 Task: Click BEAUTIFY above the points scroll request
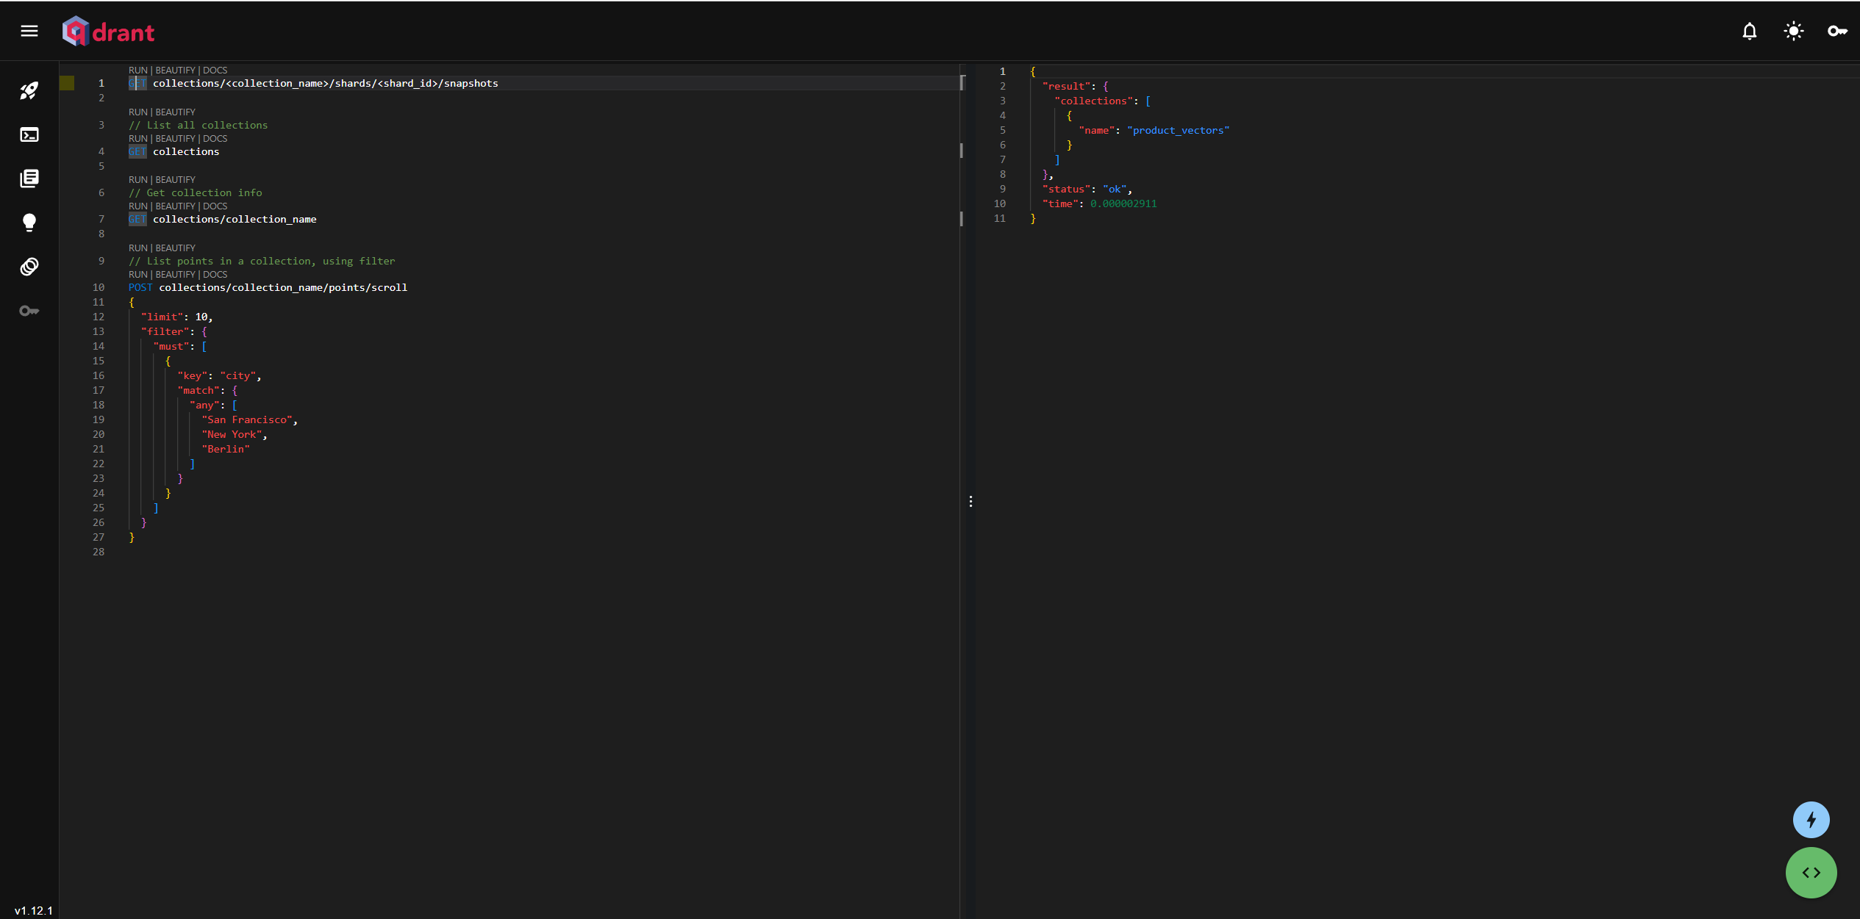(x=175, y=274)
